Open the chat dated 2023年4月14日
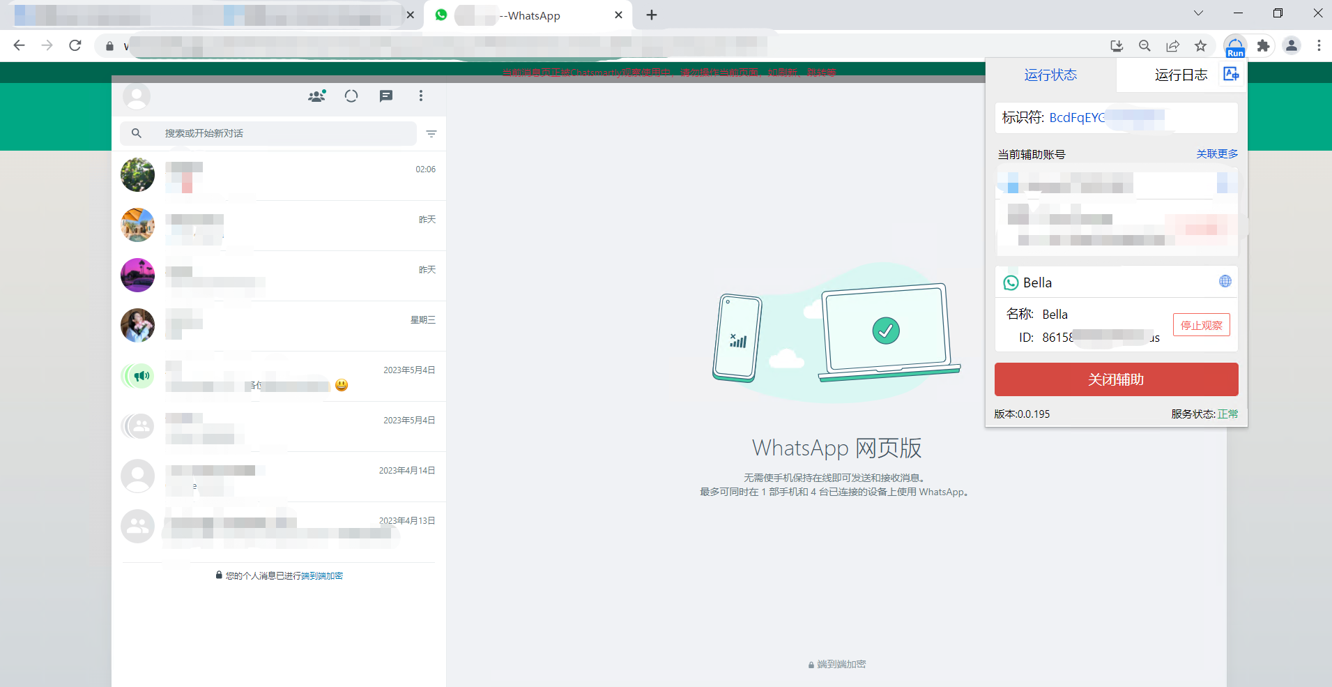The width and height of the screenshot is (1332, 687). click(x=279, y=476)
